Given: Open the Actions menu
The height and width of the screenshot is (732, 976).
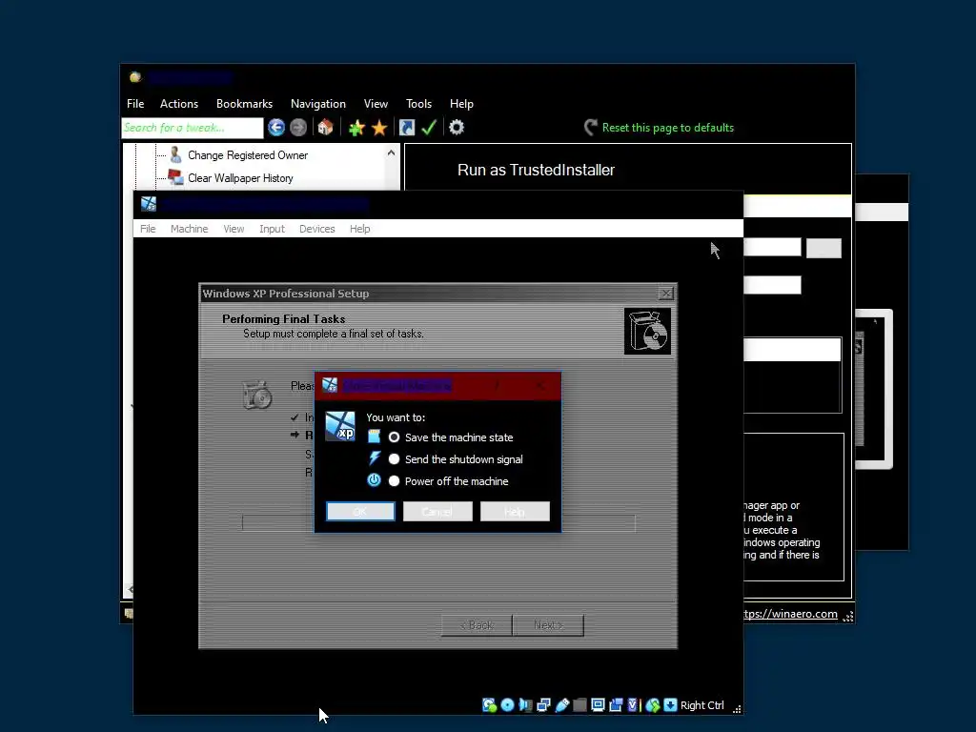Looking at the screenshot, I should (179, 103).
